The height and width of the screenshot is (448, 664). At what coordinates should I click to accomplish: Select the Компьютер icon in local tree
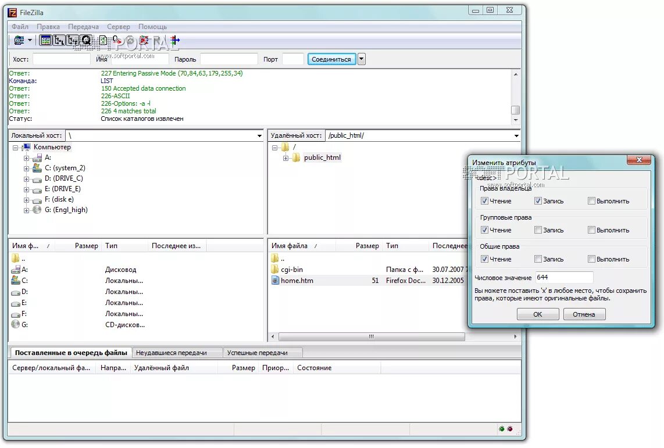coord(27,147)
